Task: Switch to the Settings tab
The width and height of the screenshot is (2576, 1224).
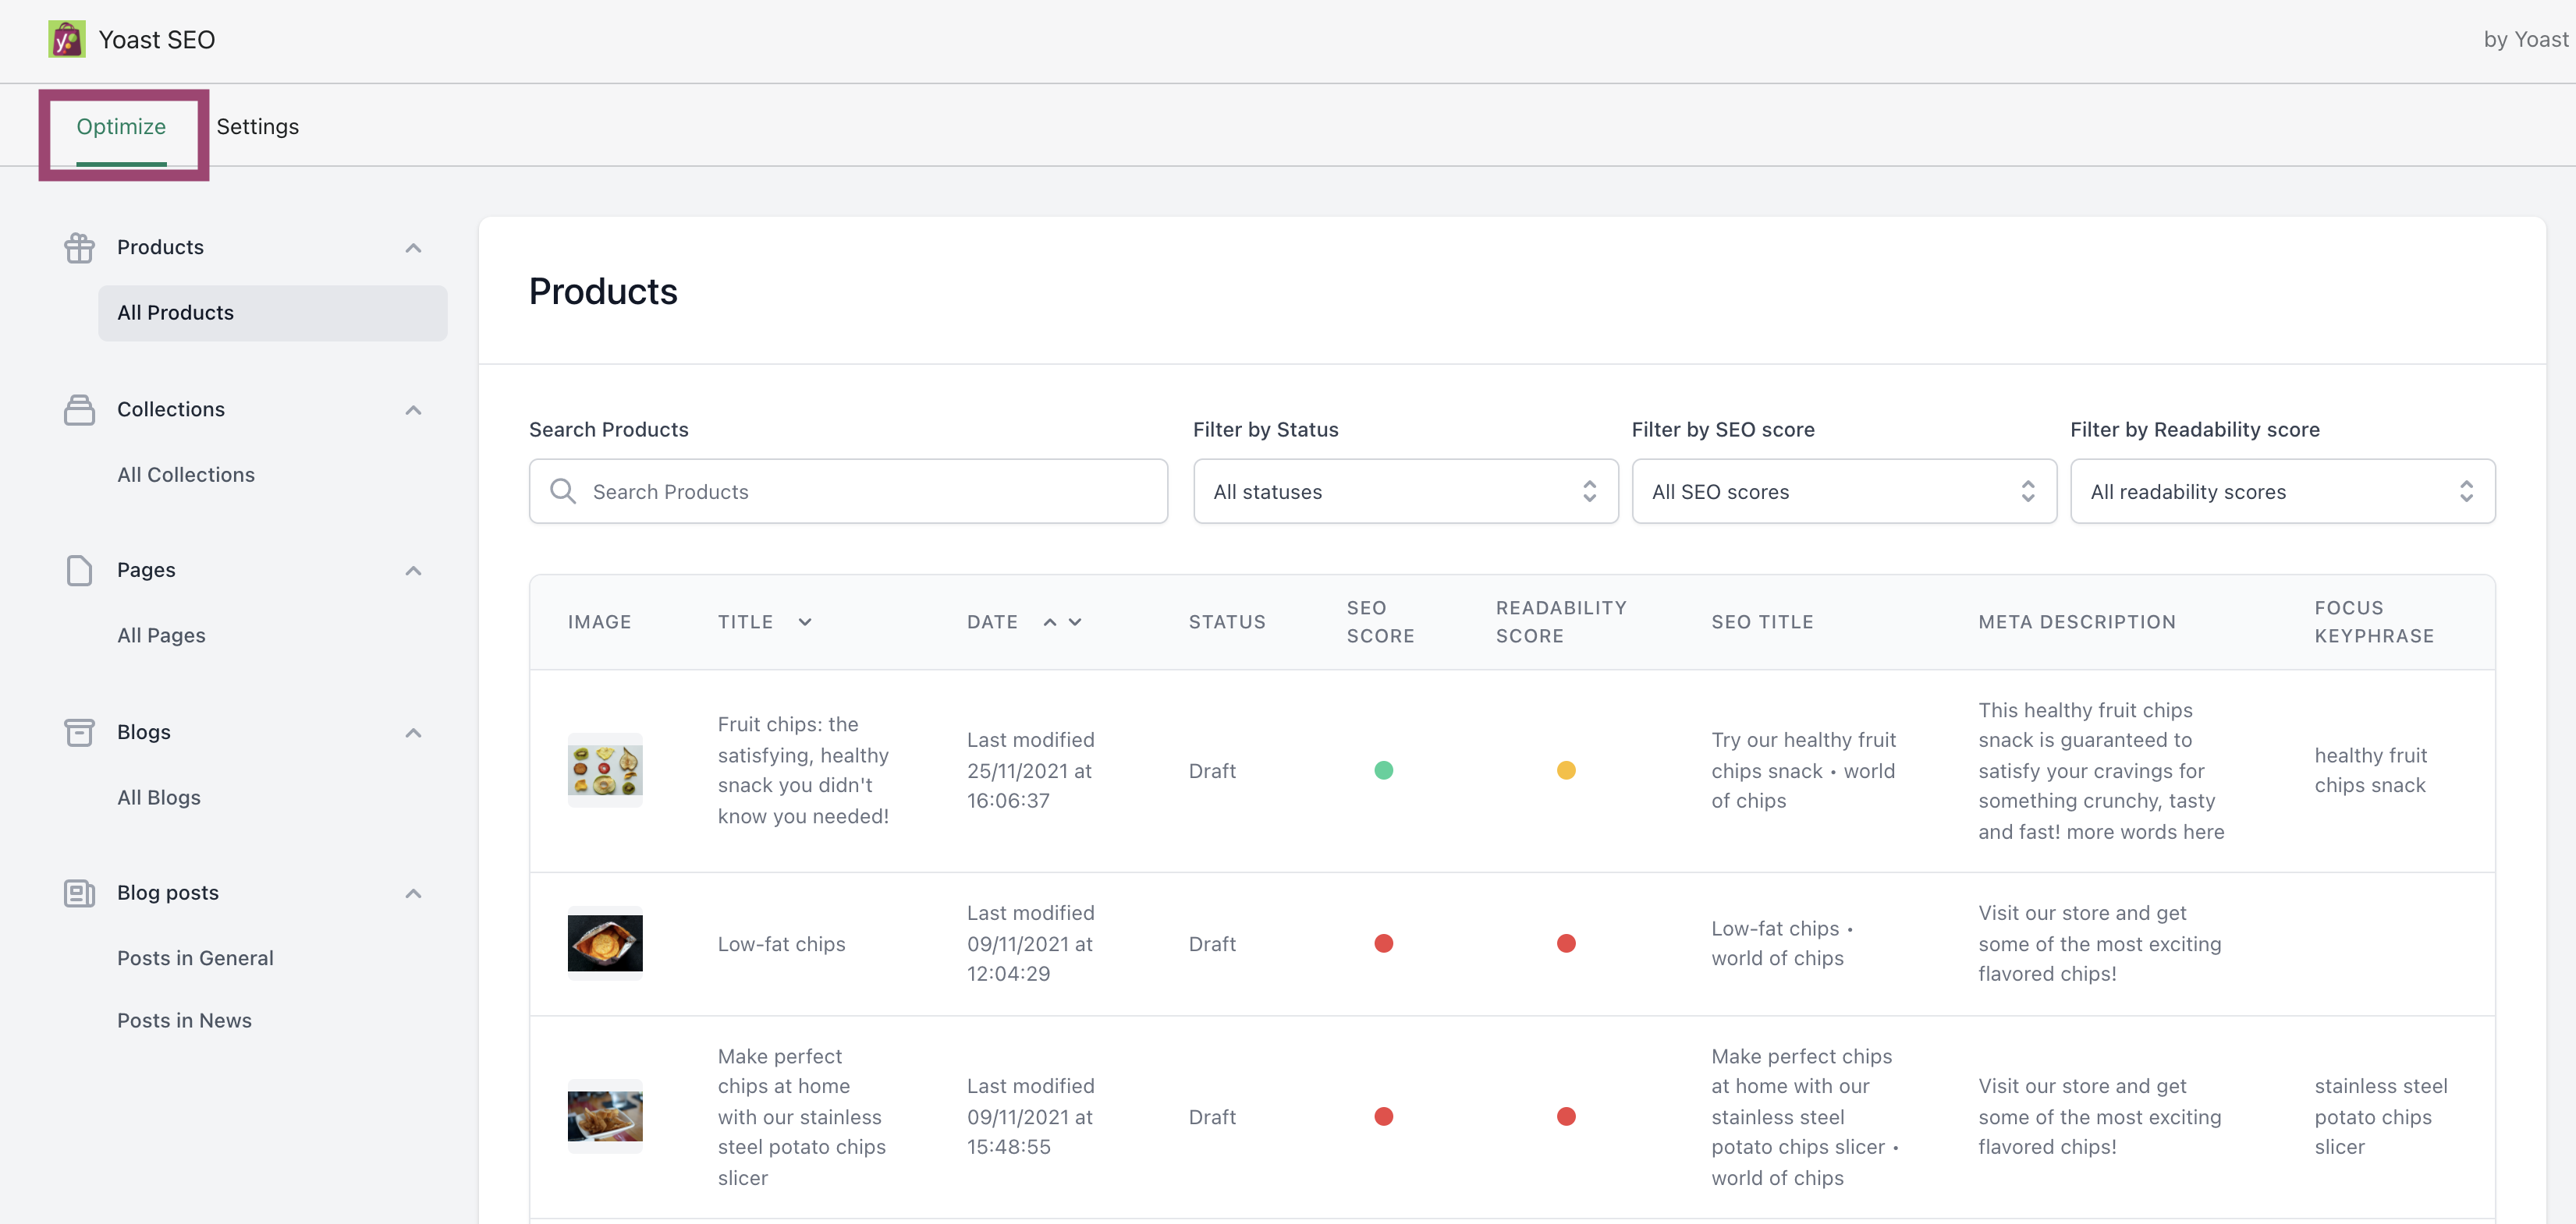Action: click(257, 126)
